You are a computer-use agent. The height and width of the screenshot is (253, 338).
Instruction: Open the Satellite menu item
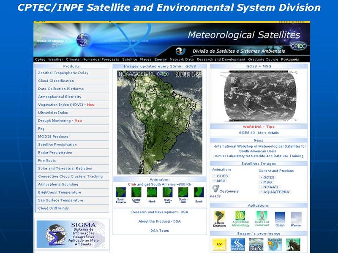click(130, 59)
